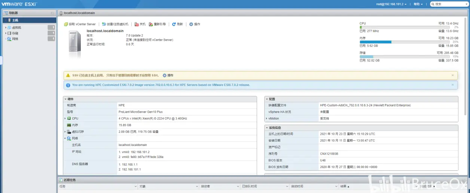Viewport: 470px width, 193px height.
Task: Collapse the navigator with its minimize icon
Action: [52, 13]
